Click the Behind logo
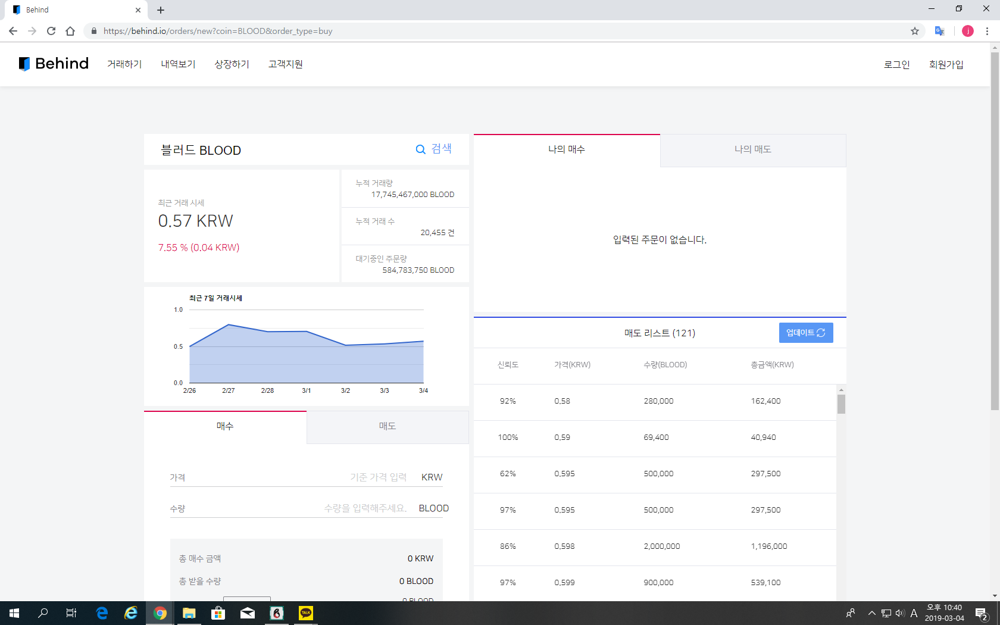 coord(53,64)
